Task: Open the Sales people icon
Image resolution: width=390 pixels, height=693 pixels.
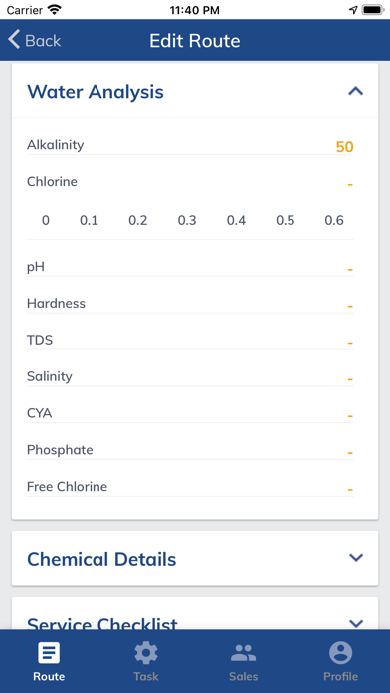Action: [x=244, y=653]
